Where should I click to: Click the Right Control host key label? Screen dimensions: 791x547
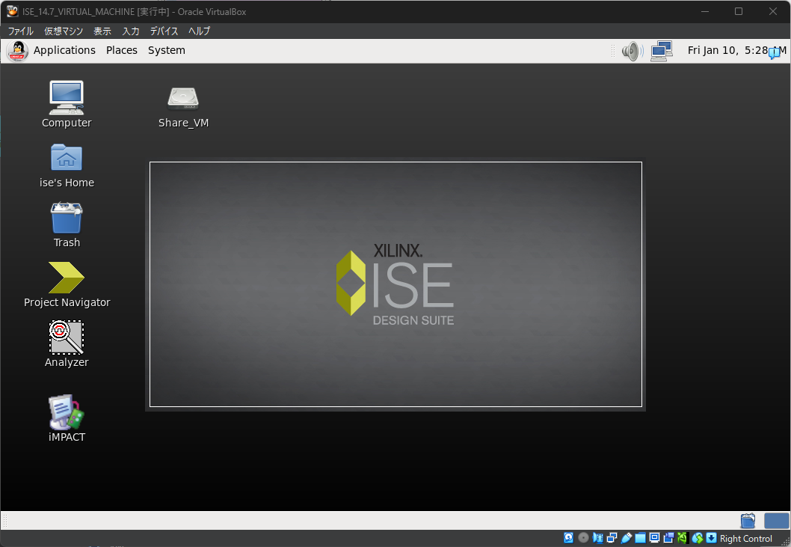tap(745, 539)
